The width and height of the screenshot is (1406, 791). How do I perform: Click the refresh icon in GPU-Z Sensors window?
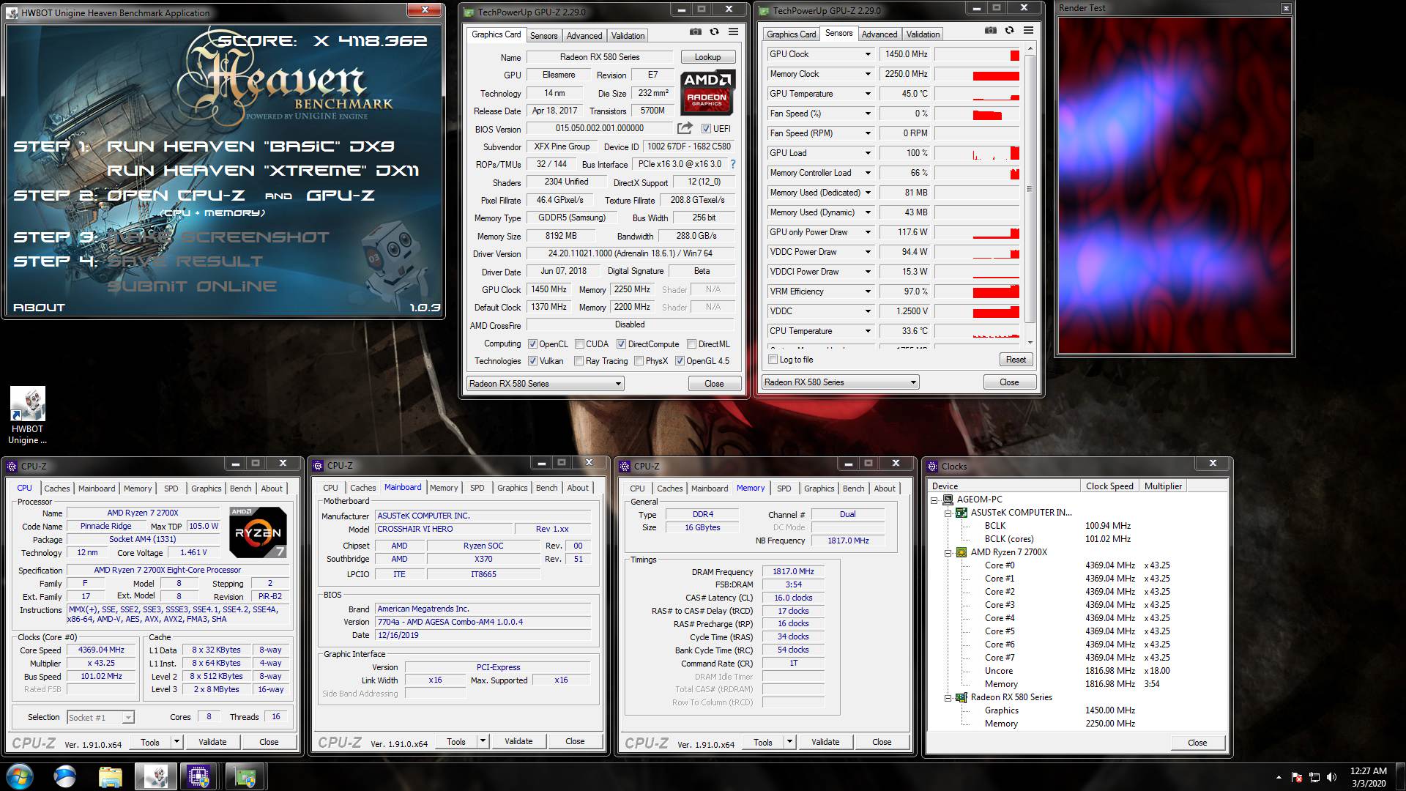(1009, 31)
